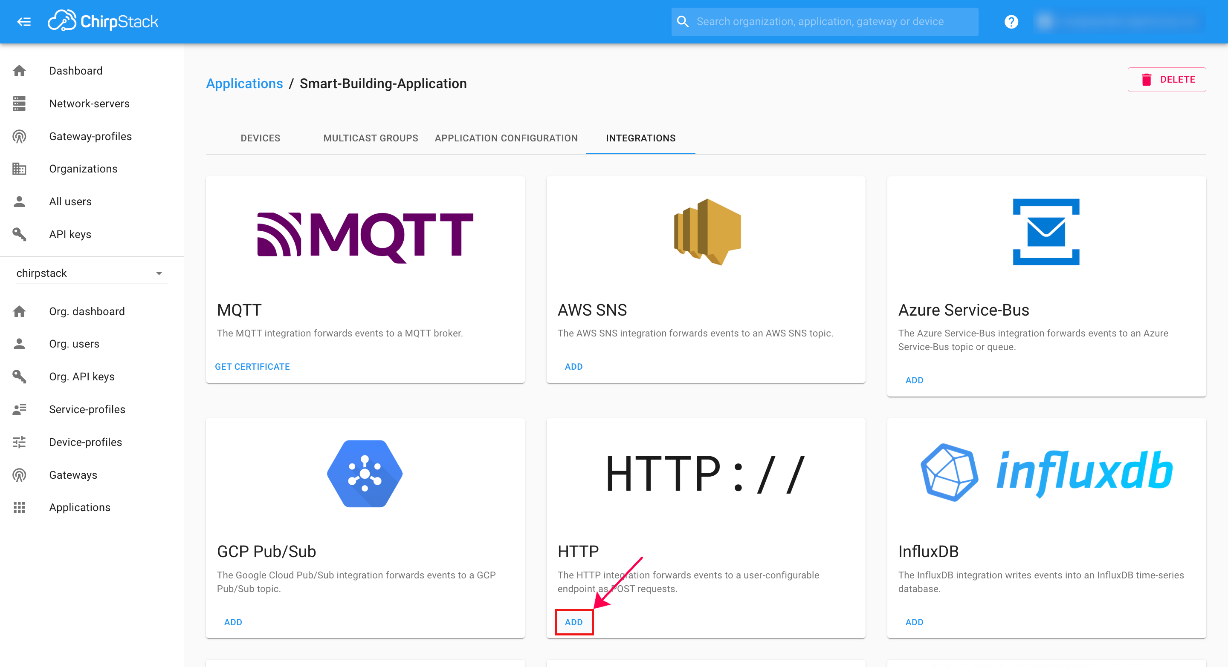The image size is (1228, 667).
Task: Click the API keys key icon
Action: point(19,234)
